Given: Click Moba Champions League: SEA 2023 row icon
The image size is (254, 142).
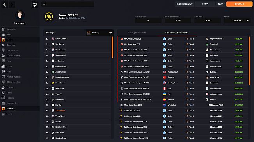Looking at the screenshot, I should point(121,72).
